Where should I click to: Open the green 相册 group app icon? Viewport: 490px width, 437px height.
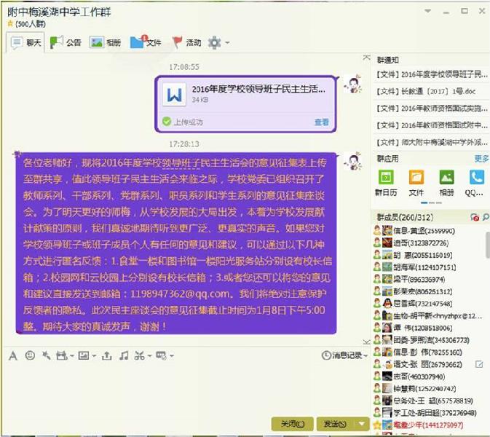pos(446,177)
